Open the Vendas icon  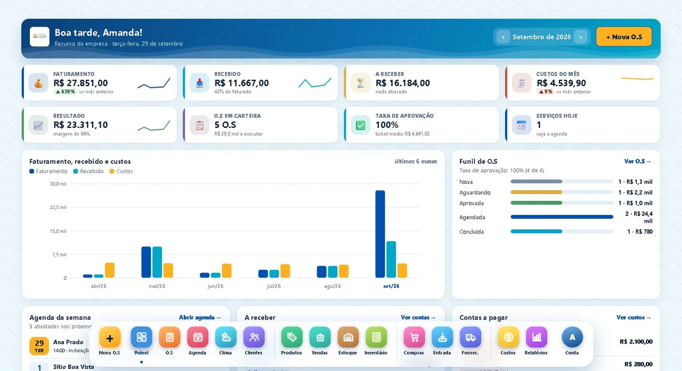(x=320, y=337)
